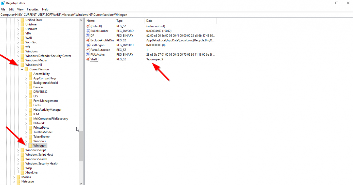Click the ExcludeProfileDirs string icon
The height and width of the screenshot is (185, 353).
click(88, 40)
